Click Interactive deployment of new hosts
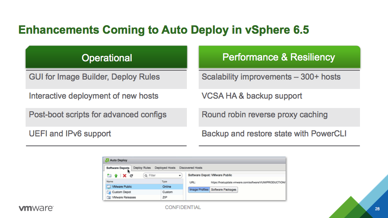388x218 pixels. [93, 96]
